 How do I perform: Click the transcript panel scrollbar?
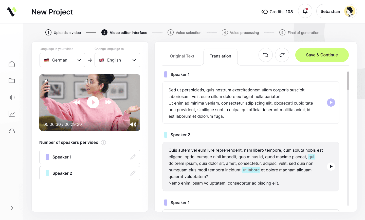pyautogui.click(x=348, y=81)
